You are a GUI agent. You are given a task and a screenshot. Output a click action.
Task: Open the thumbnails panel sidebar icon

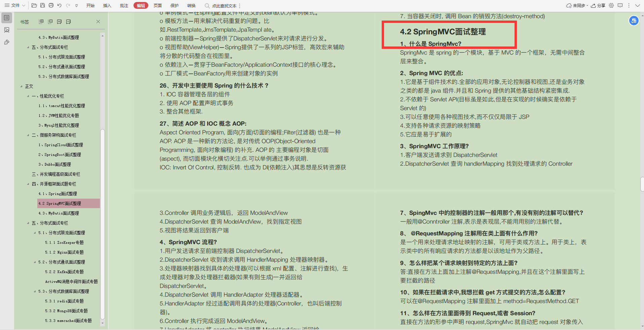7,30
